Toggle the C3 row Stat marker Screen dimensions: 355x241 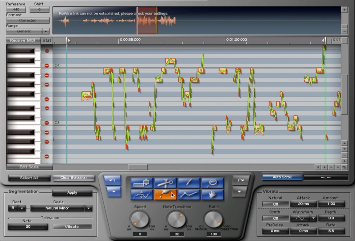[x=47, y=123]
